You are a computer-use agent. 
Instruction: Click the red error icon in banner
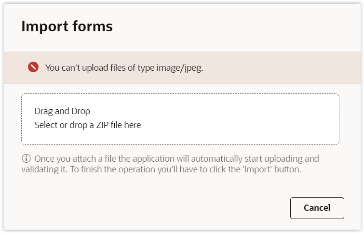pyautogui.click(x=33, y=67)
